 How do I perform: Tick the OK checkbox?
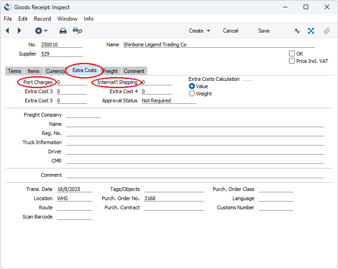pos(292,54)
